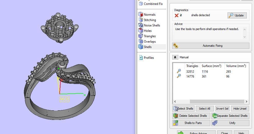
Task: Click Invert Sel button
Action: (222, 109)
